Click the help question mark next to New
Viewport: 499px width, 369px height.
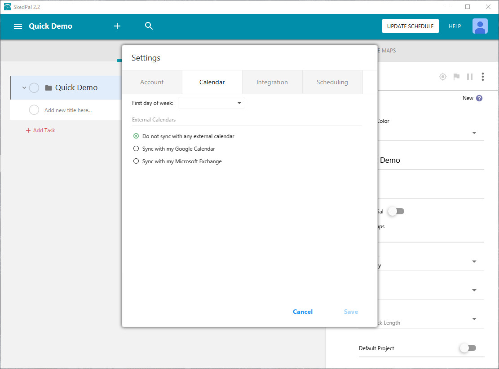(x=479, y=98)
